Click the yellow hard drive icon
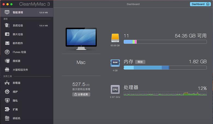 [x=115, y=38]
